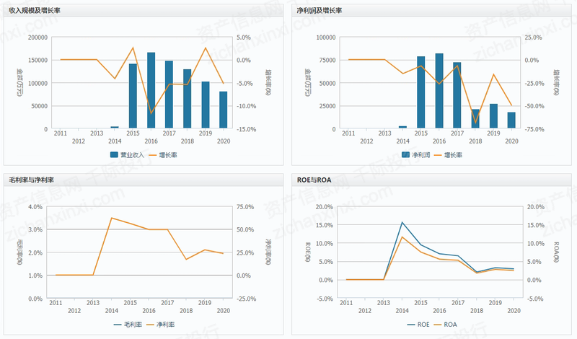Screen dimensions: 577x339
Task: Click the 2011 label on revenue chart axis
Action: click(61, 133)
